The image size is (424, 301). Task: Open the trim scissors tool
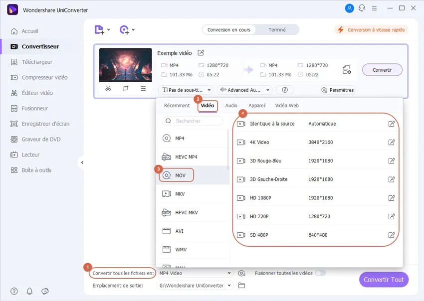click(x=108, y=88)
